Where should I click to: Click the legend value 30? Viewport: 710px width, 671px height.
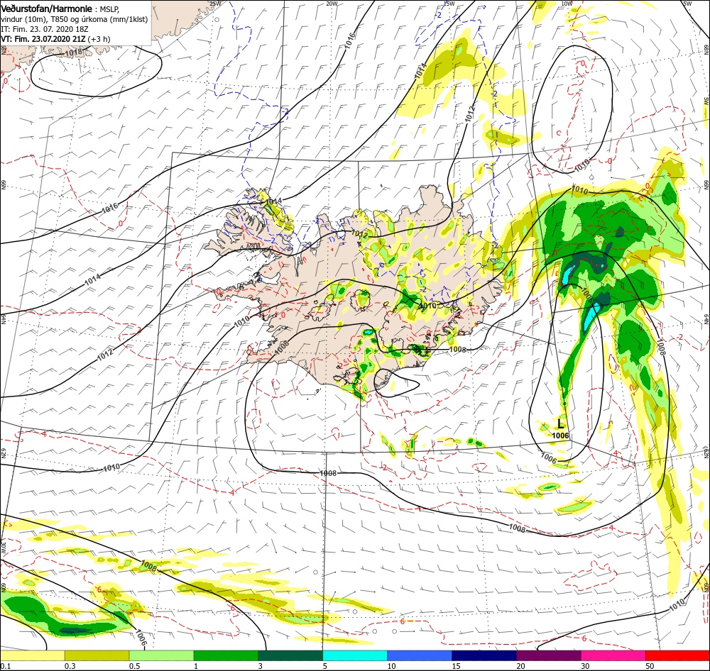click(x=586, y=666)
